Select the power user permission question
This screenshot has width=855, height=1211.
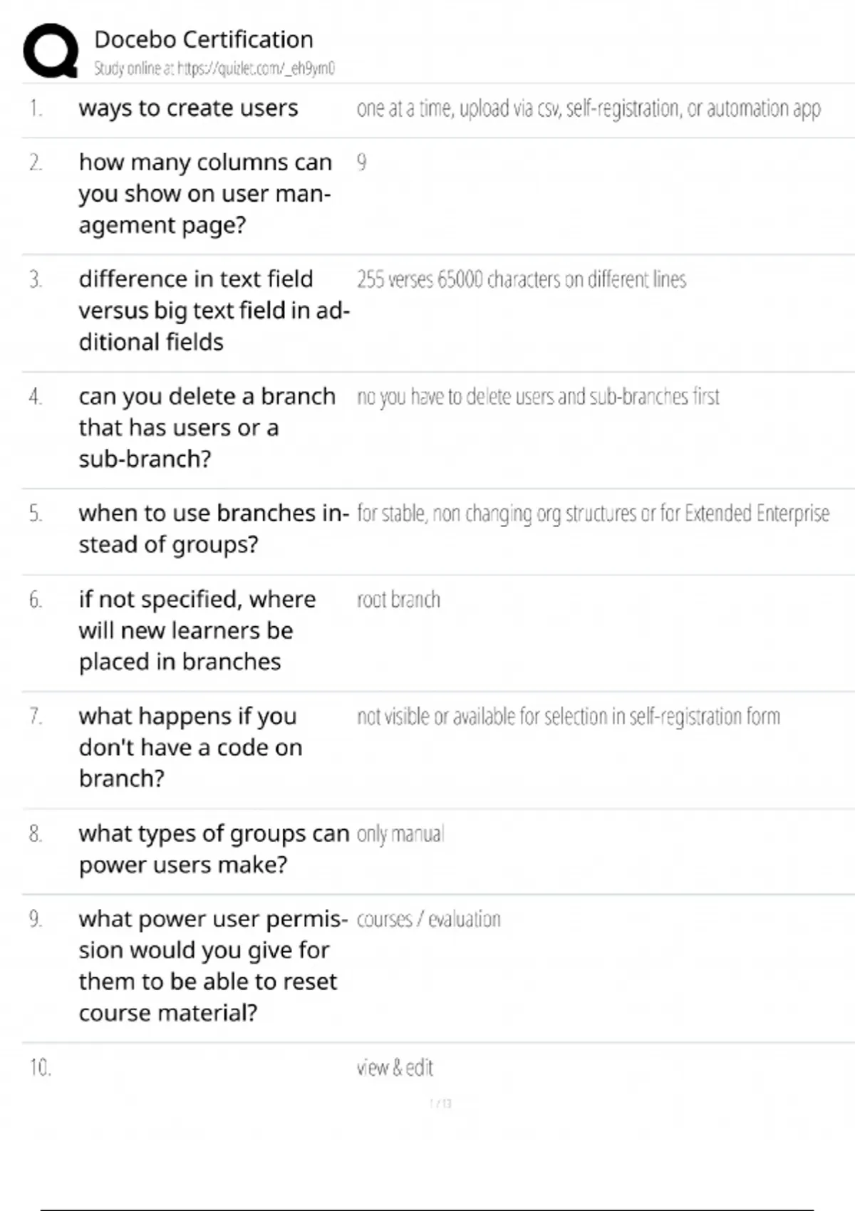pyautogui.click(x=212, y=966)
